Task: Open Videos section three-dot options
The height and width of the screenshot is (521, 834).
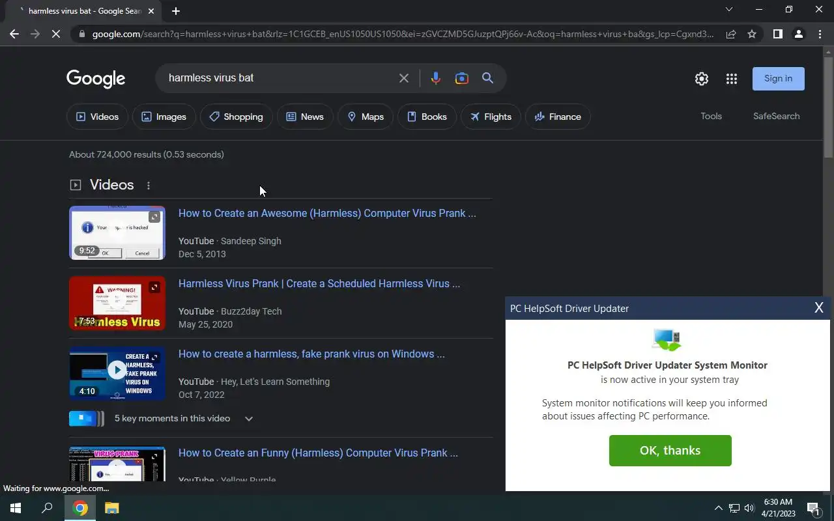Action: tap(149, 186)
